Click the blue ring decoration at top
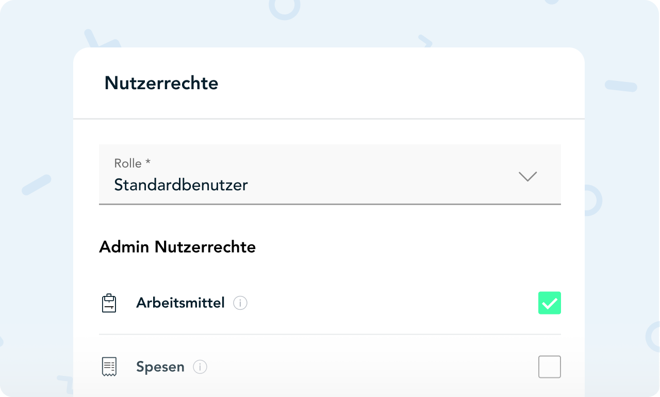This screenshot has height=397, width=660. 284,8
